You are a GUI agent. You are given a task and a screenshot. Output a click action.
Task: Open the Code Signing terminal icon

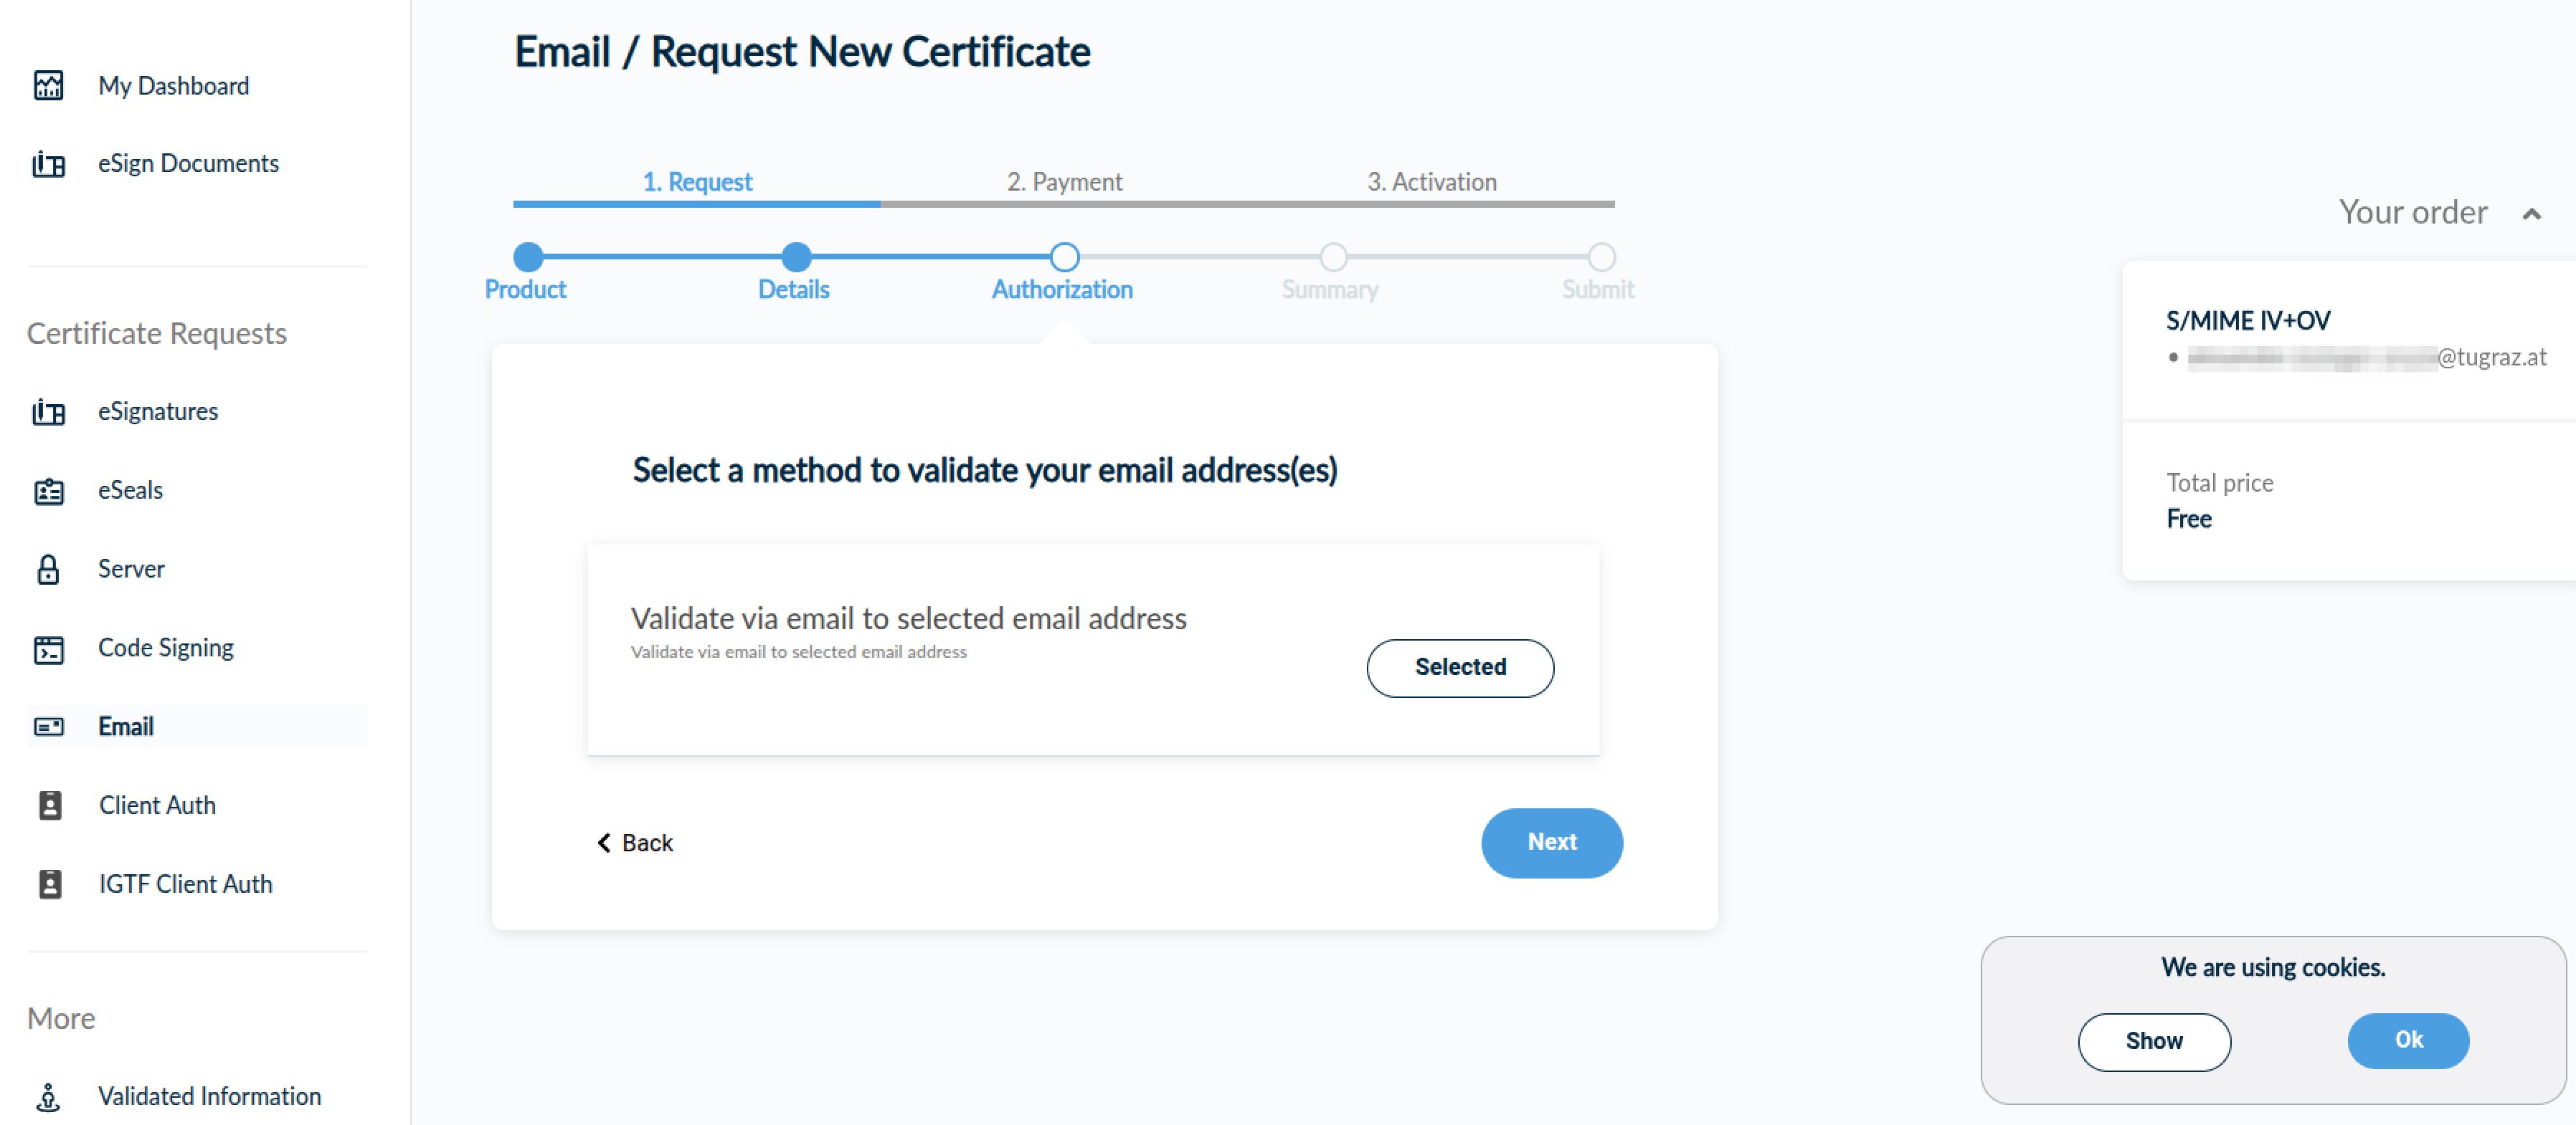(x=48, y=649)
